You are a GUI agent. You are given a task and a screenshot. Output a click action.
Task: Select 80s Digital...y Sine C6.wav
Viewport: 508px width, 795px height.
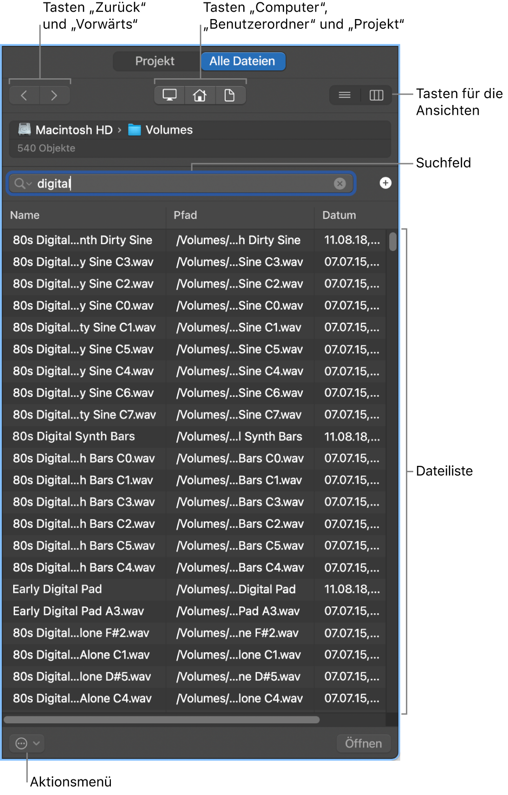coord(194,393)
